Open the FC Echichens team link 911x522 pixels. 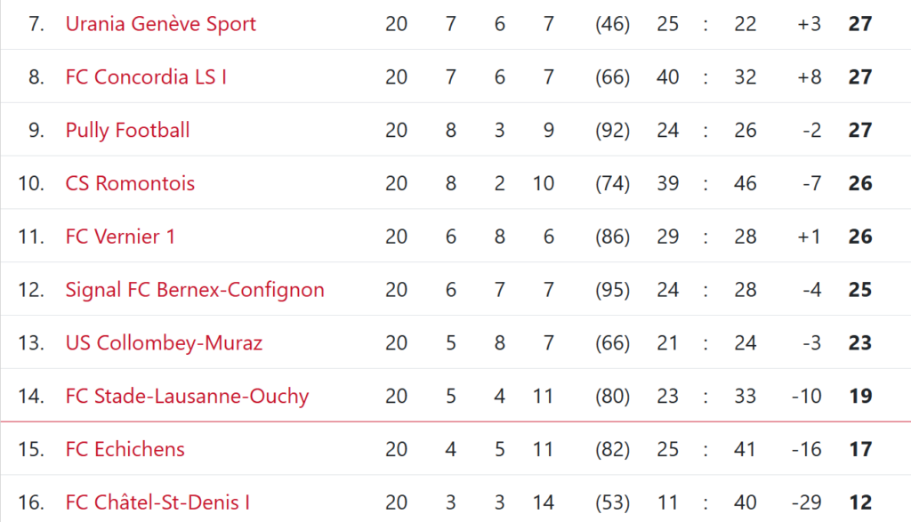pyautogui.click(x=125, y=449)
